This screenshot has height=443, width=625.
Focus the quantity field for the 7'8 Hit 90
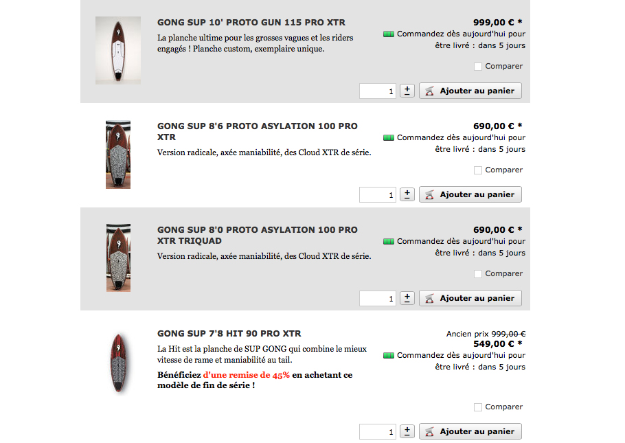pyautogui.click(x=378, y=432)
